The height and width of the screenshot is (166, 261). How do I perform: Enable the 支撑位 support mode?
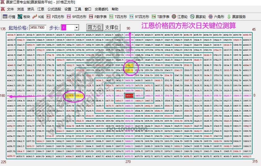tap(112, 28)
